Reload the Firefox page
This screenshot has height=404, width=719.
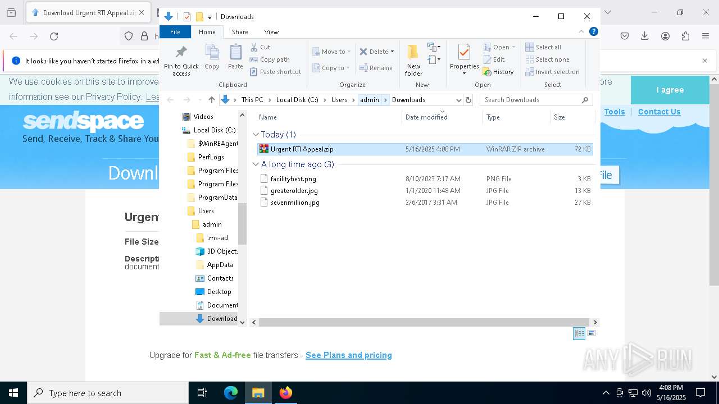(x=54, y=36)
